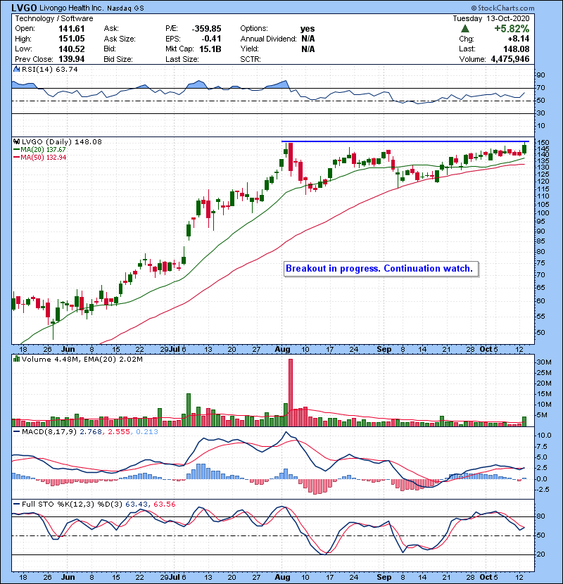563x584 pixels.
Task: Click the LVGO (Daily) 148.08 price label
Action: (61, 141)
